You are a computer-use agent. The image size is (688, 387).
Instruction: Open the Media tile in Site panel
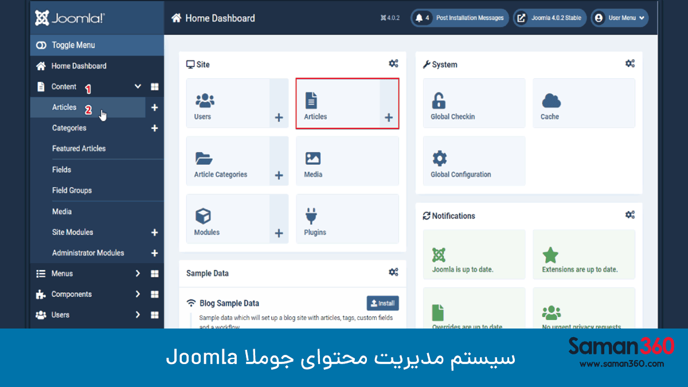(x=347, y=161)
